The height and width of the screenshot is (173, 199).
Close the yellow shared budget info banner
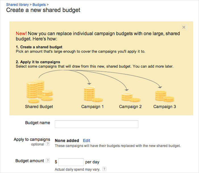point(184,27)
